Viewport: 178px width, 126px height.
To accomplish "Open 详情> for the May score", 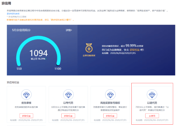I will tap(69, 30).
